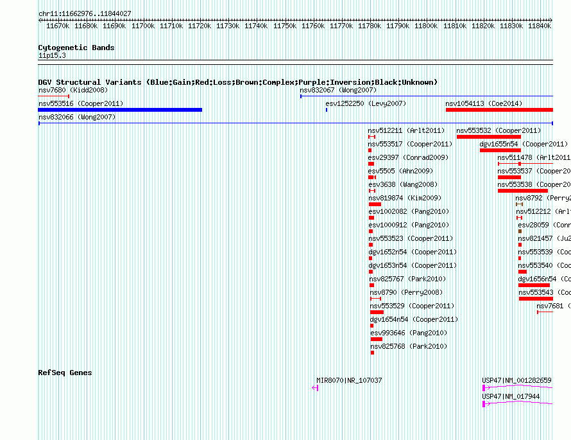
Task: Click the RefSeq Genes track title
Action: 65,373
